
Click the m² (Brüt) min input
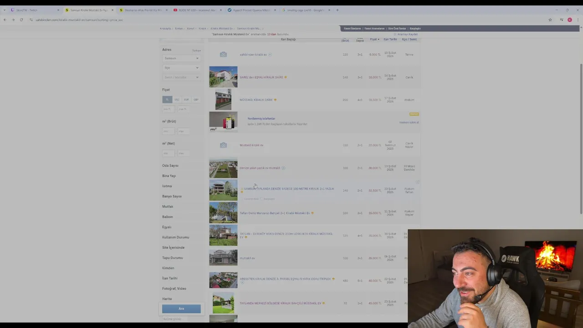[168, 131]
